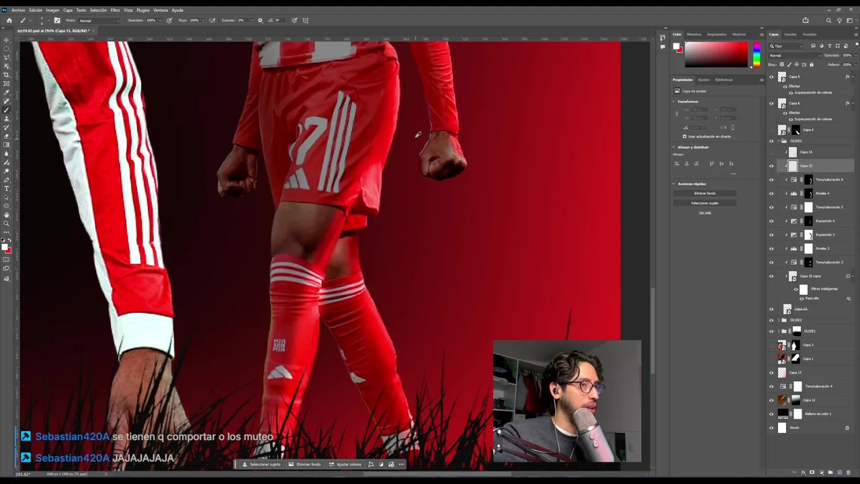Select the Hand tool in the toolbar

coord(7,214)
